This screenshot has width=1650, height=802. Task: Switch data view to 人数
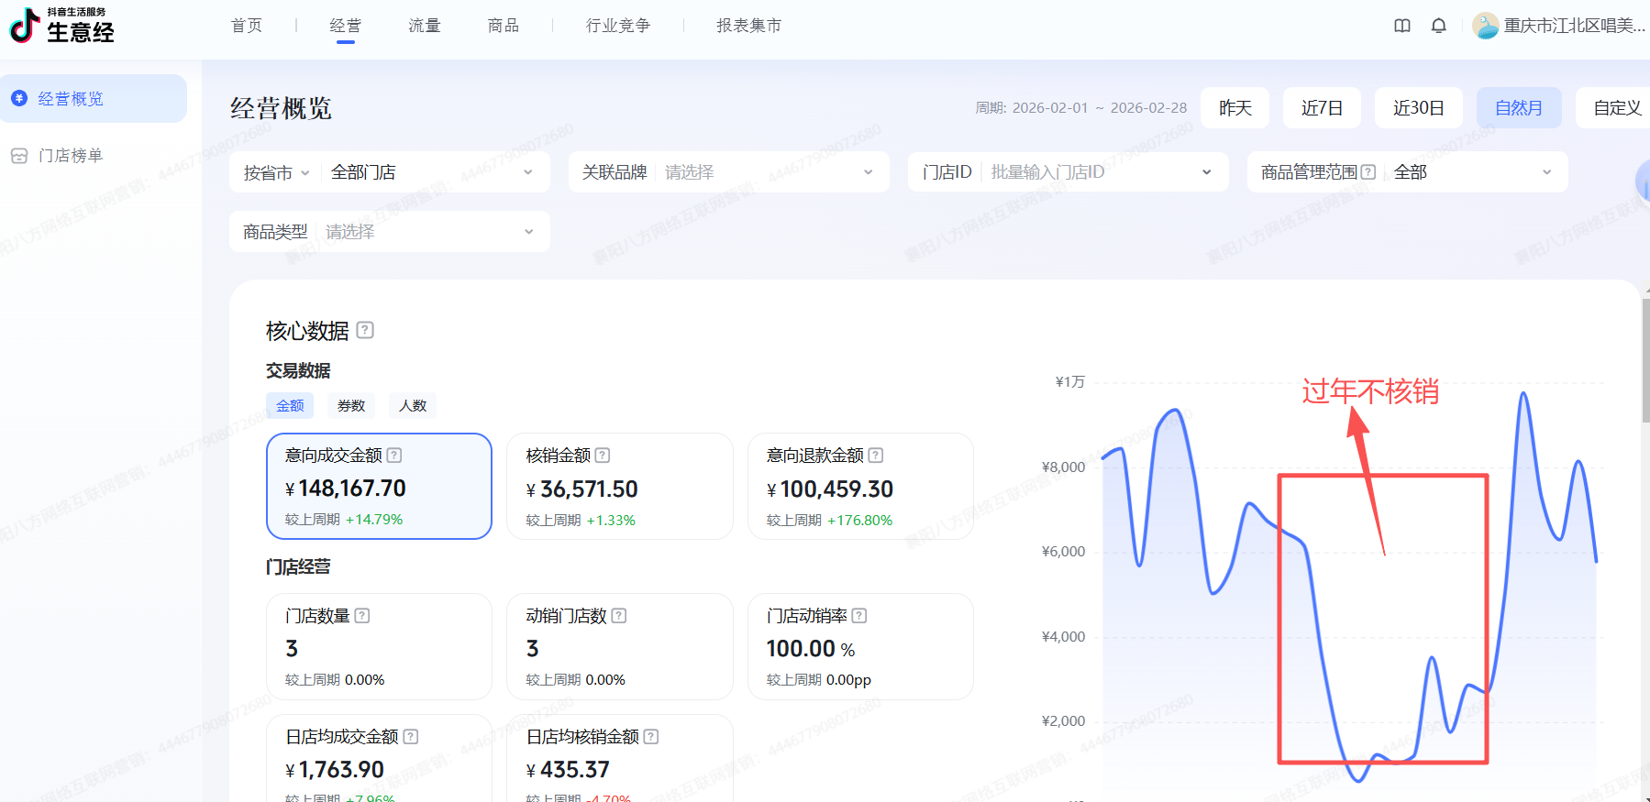click(x=413, y=406)
